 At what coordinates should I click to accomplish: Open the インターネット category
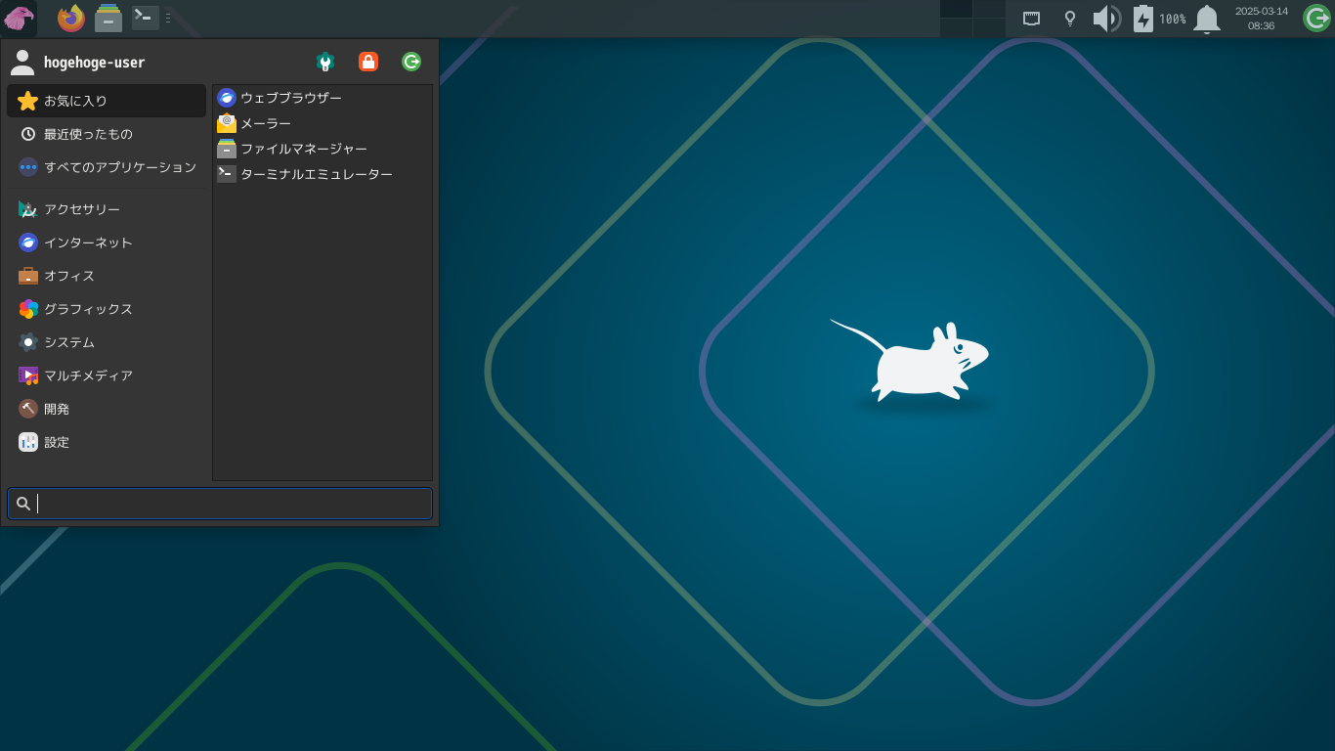[x=107, y=243]
